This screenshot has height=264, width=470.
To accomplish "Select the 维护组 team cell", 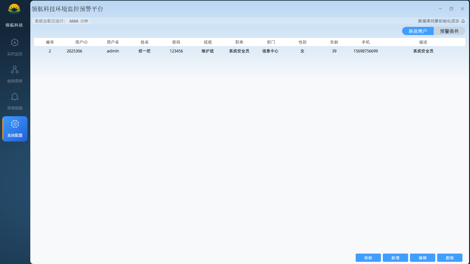I will (208, 51).
